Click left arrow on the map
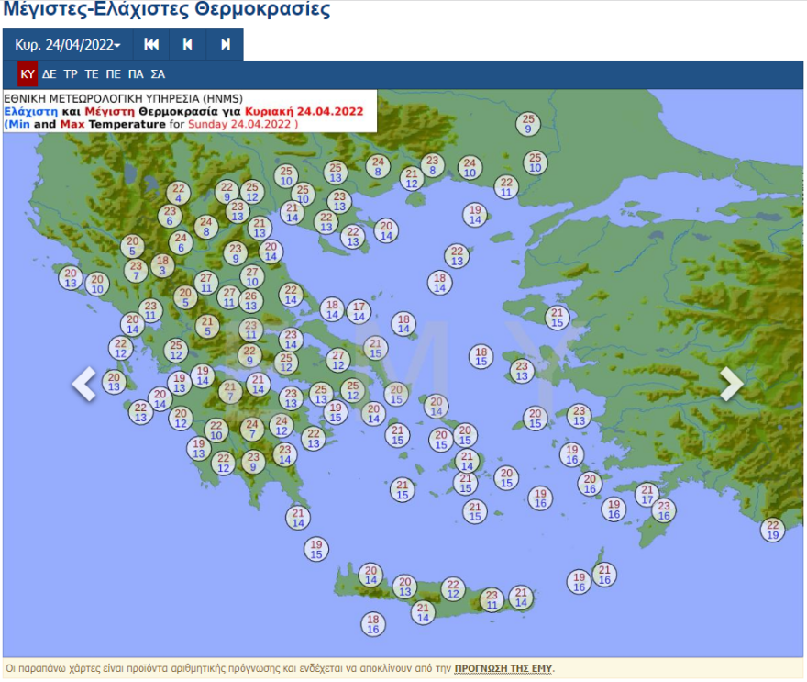807x682 pixels. pos(84,384)
